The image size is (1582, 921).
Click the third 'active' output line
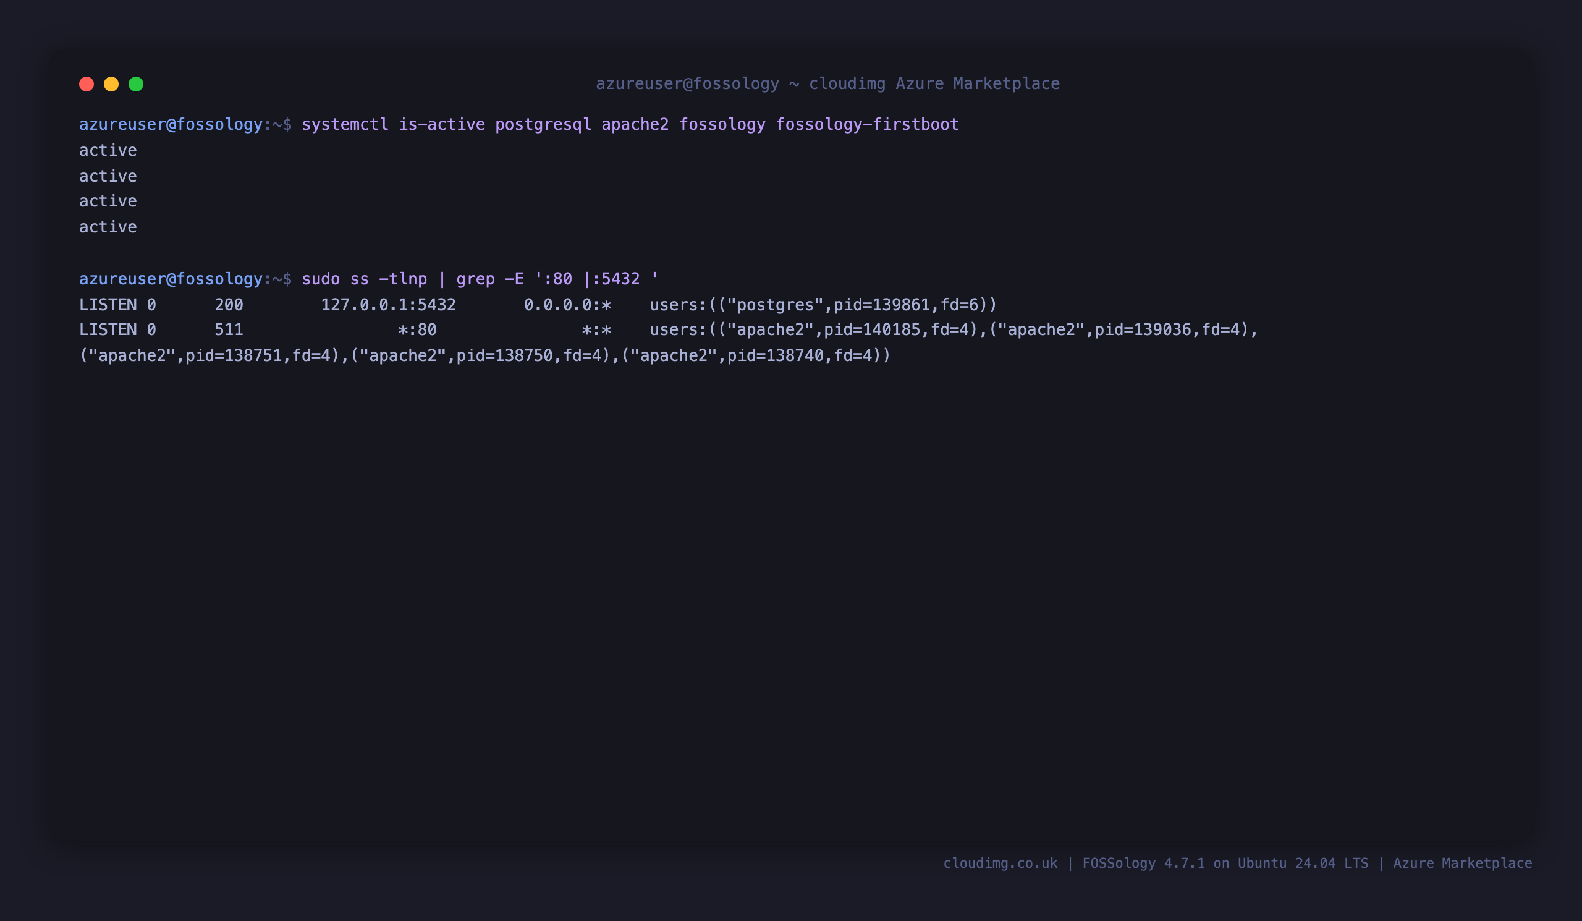[x=108, y=201]
